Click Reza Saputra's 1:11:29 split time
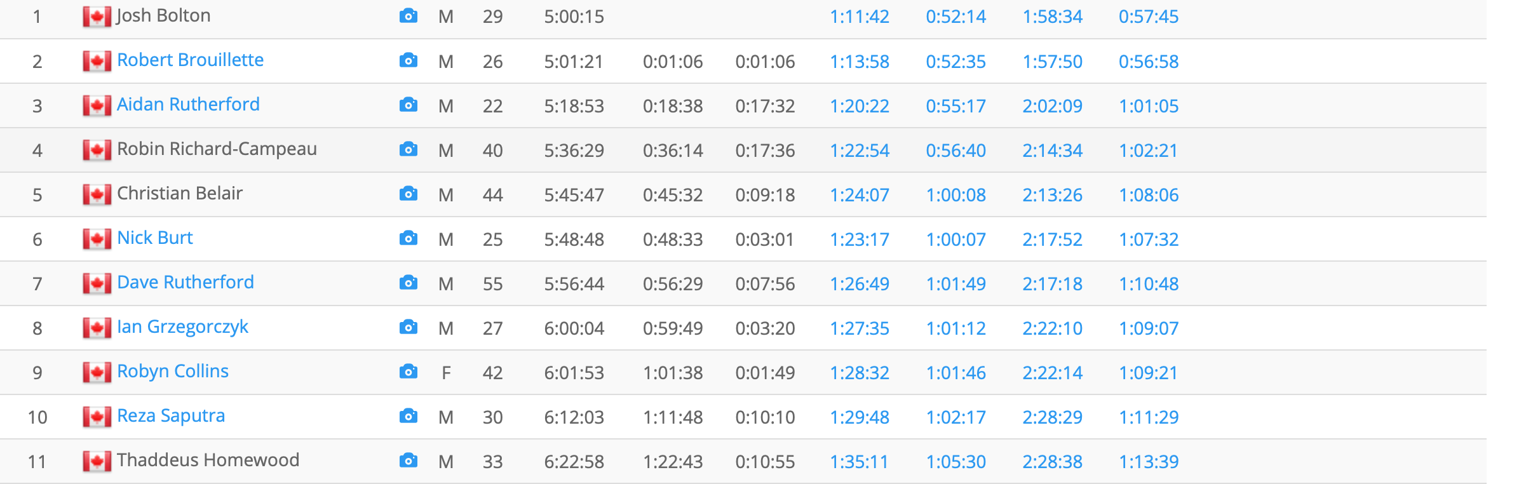The width and height of the screenshot is (1526, 484). point(1148,417)
